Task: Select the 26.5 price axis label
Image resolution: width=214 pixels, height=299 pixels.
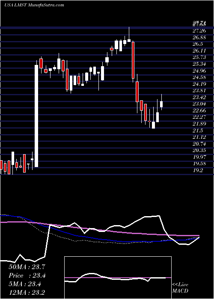Action: coord(198,44)
